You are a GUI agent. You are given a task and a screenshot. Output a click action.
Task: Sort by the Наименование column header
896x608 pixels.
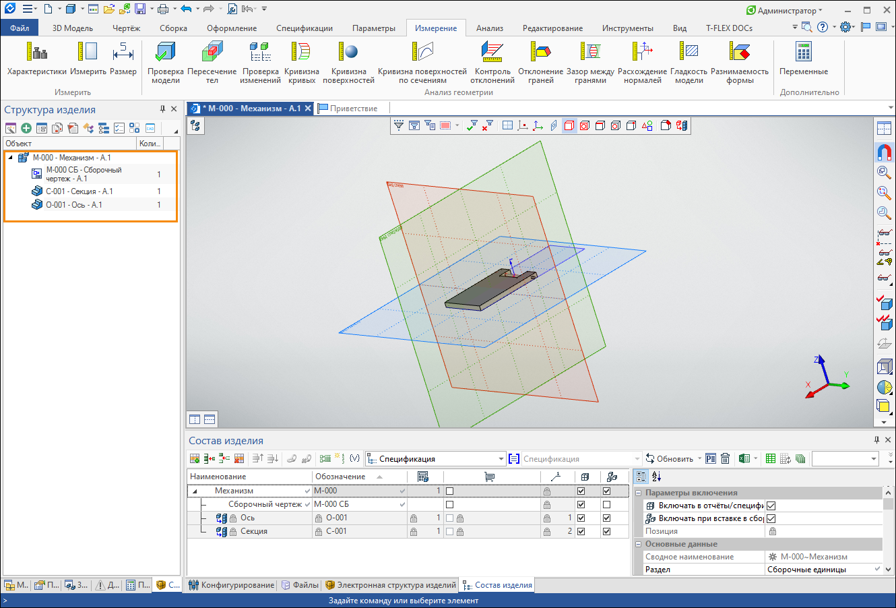pos(249,477)
